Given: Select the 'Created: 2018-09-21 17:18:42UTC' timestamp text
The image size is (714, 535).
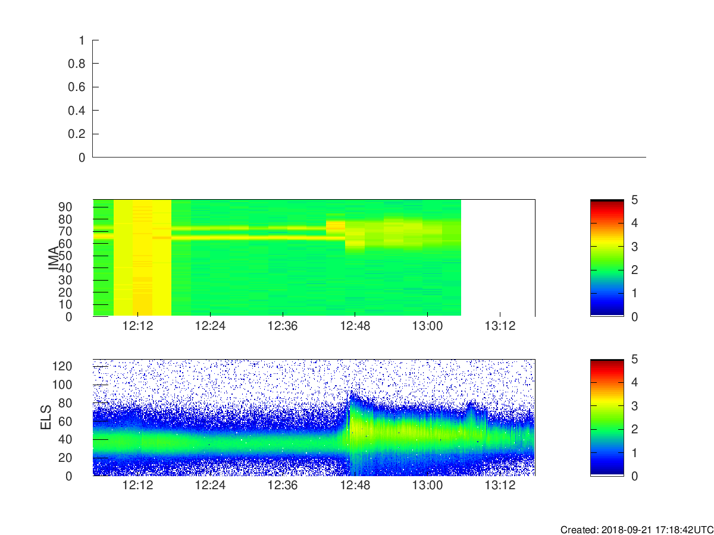Looking at the screenshot, I should click(636, 530).
